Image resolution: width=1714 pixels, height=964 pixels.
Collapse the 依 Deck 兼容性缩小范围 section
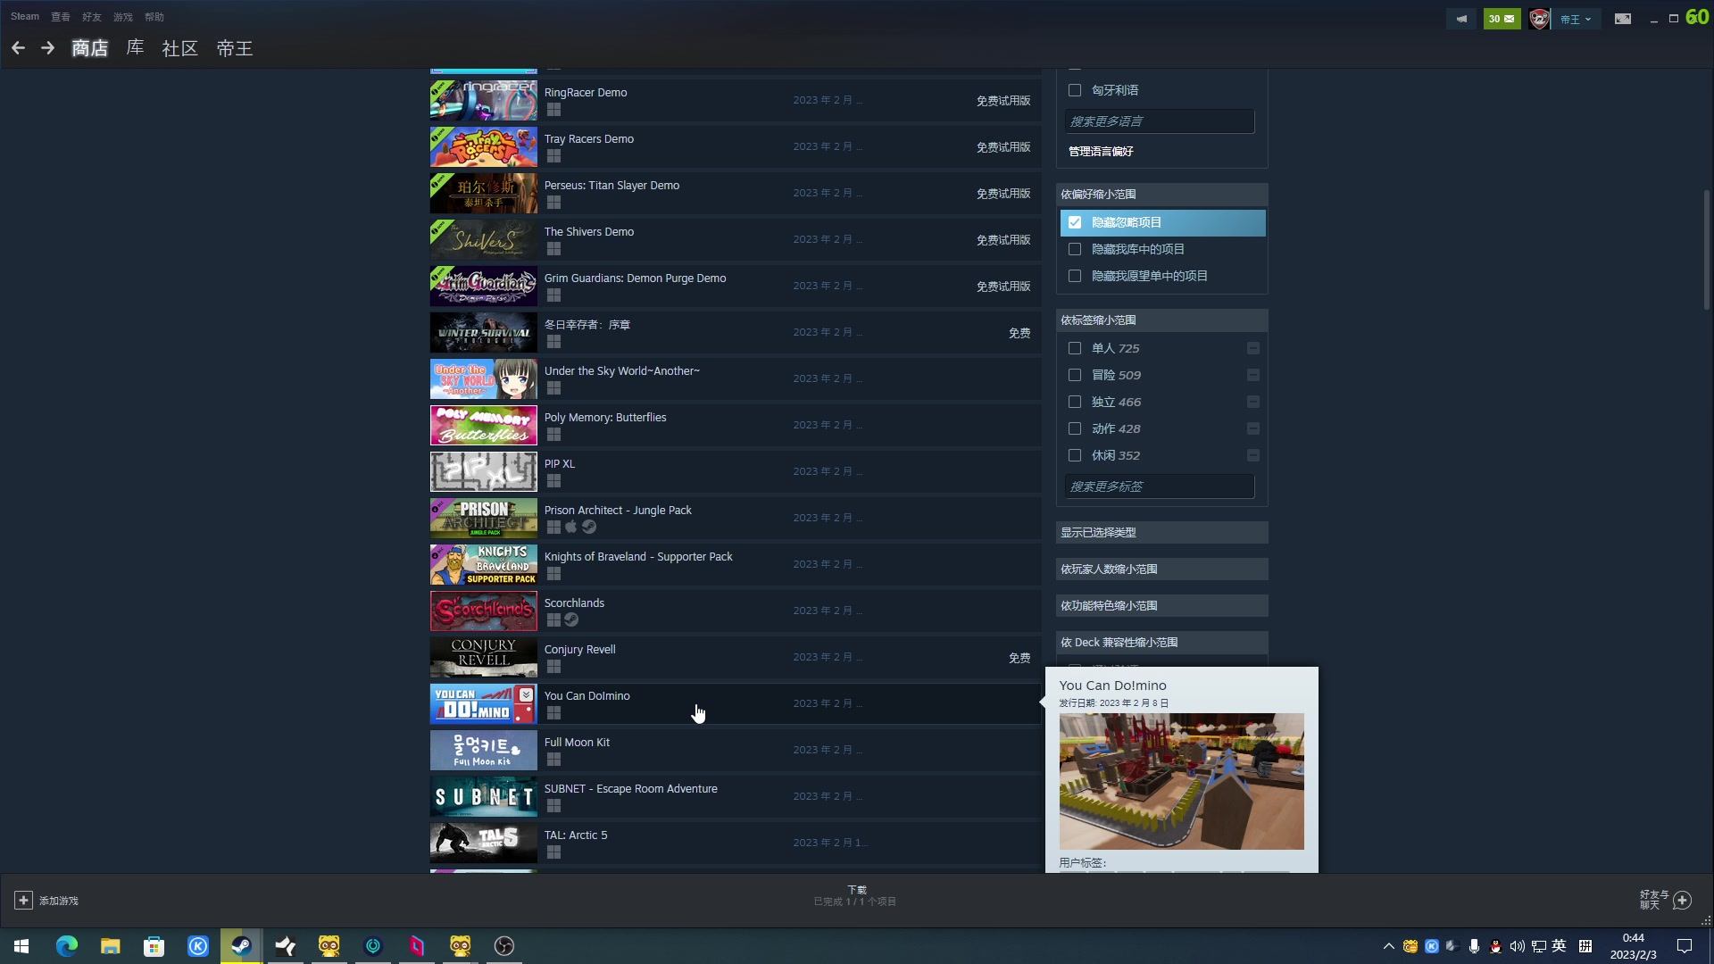pyautogui.click(x=1161, y=643)
